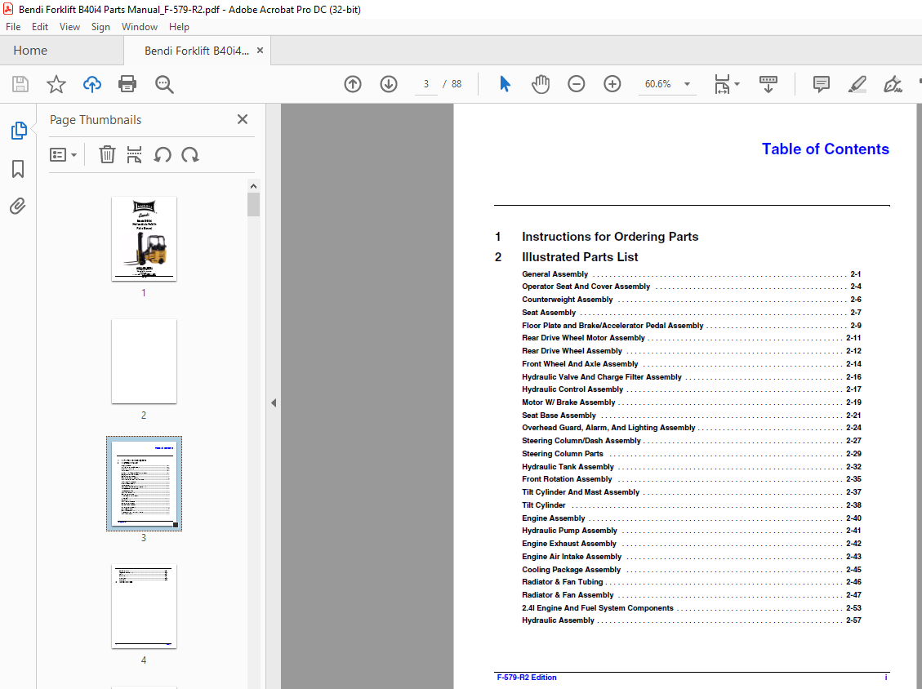
Task: Open the Attachments paperclip panel
Action: click(18, 207)
